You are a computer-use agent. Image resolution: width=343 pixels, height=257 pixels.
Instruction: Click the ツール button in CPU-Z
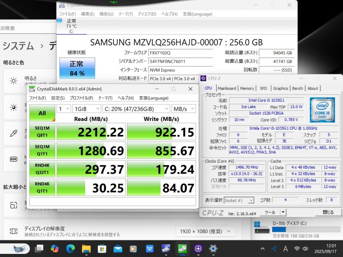(x=270, y=212)
